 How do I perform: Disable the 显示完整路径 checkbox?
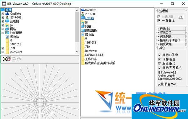click(159, 68)
